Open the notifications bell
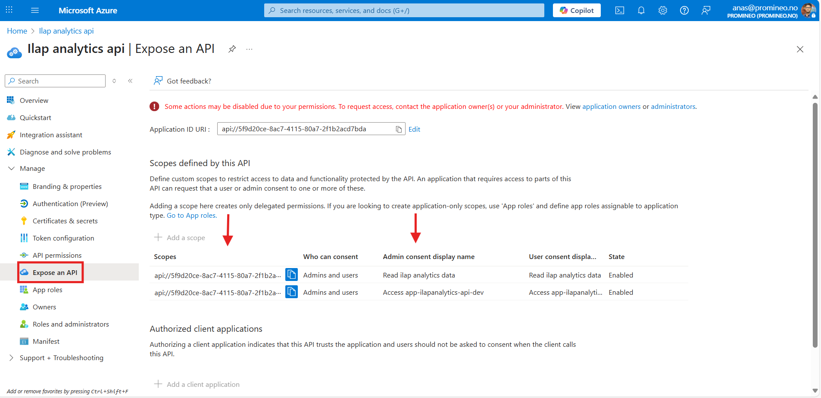 641,10
